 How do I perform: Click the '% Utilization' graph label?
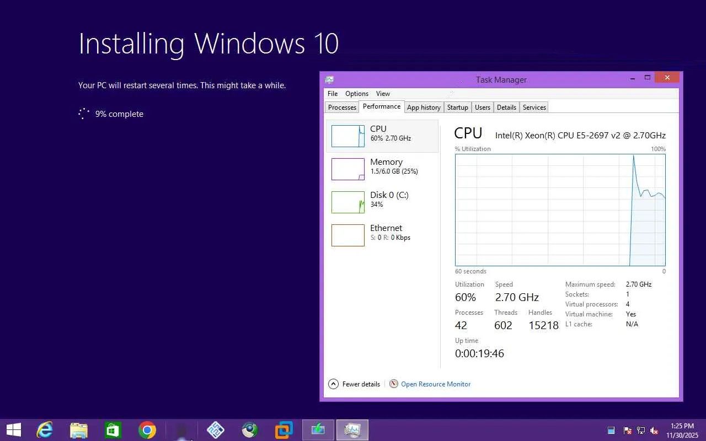tap(473, 149)
